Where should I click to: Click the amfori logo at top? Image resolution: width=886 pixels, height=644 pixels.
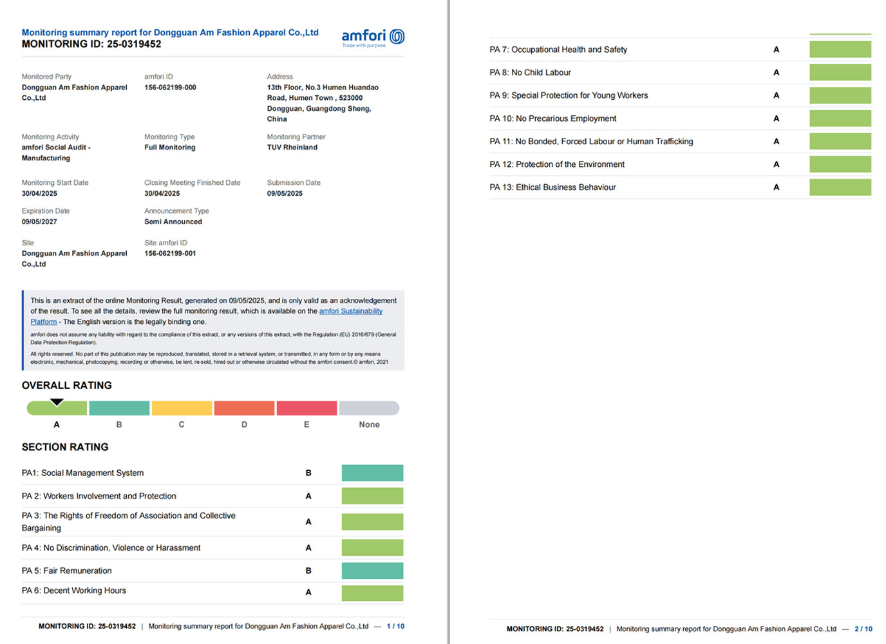point(373,38)
